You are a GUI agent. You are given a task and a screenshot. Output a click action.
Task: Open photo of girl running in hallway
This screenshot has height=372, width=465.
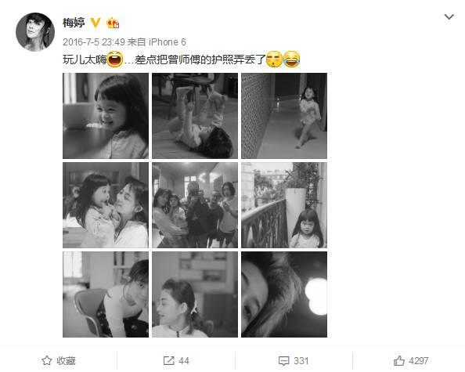tap(284, 116)
